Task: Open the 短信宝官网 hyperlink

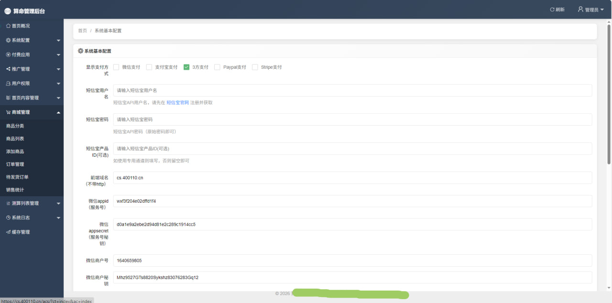Action: [177, 102]
